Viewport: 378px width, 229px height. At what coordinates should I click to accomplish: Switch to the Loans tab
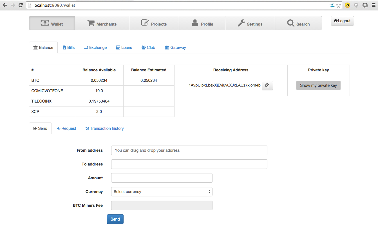pos(124,47)
